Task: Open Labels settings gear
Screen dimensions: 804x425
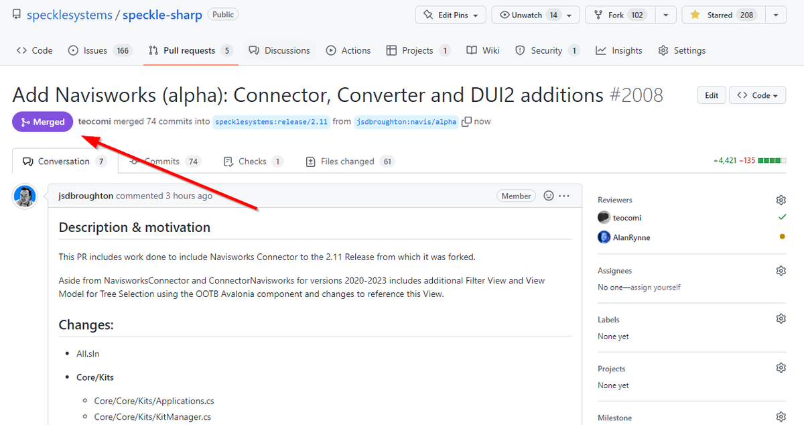Action: (x=781, y=318)
